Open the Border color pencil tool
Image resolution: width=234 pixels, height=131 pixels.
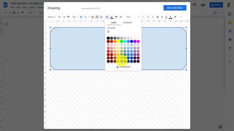coord(112,17)
